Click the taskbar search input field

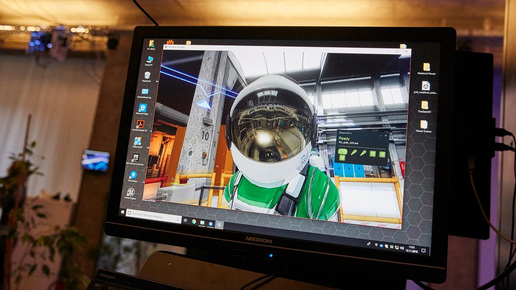(154, 215)
